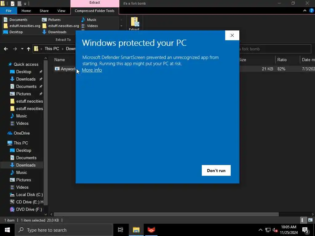Click the taskbar search box
The height and width of the screenshot is (236, 315).
[x=64, y=230]
